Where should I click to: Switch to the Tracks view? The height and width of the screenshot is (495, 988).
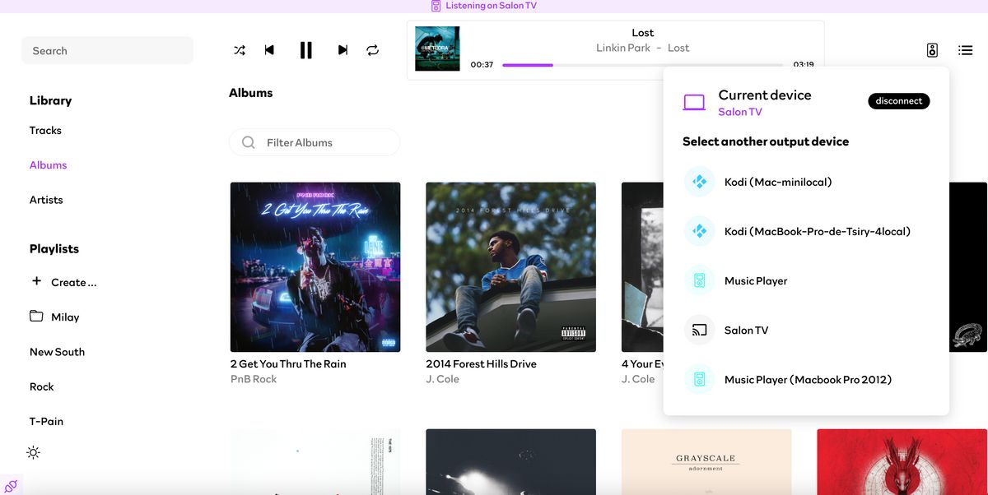pyautogui.click(x=45, y=130)
